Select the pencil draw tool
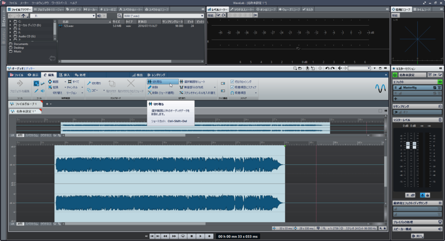Screen dimensions: 445x241 (x=36, y=91)
